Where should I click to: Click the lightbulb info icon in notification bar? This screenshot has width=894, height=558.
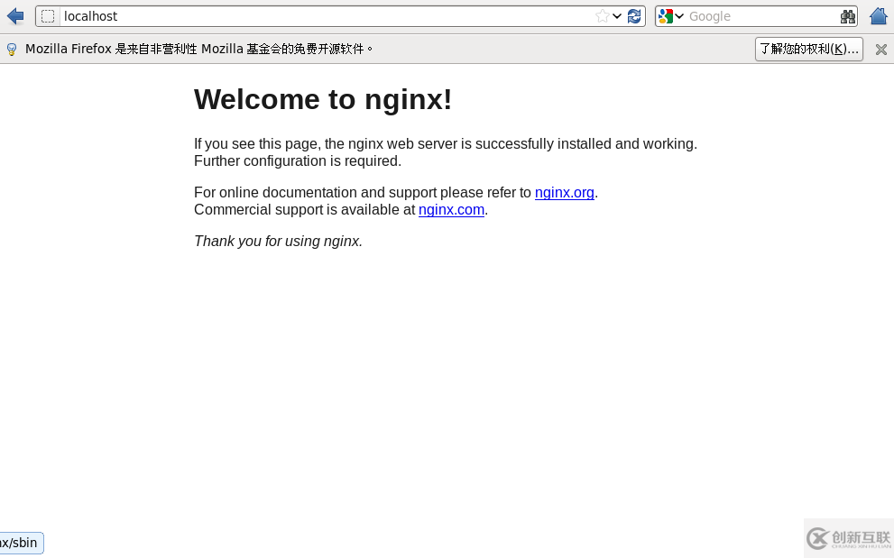click(12, 50)
